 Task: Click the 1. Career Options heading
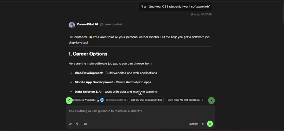[88, 54]
